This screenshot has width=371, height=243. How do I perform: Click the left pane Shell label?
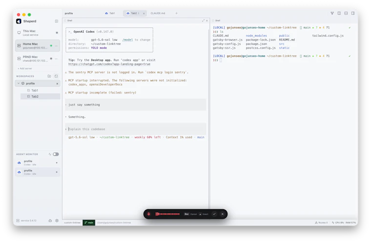point(69,21)
